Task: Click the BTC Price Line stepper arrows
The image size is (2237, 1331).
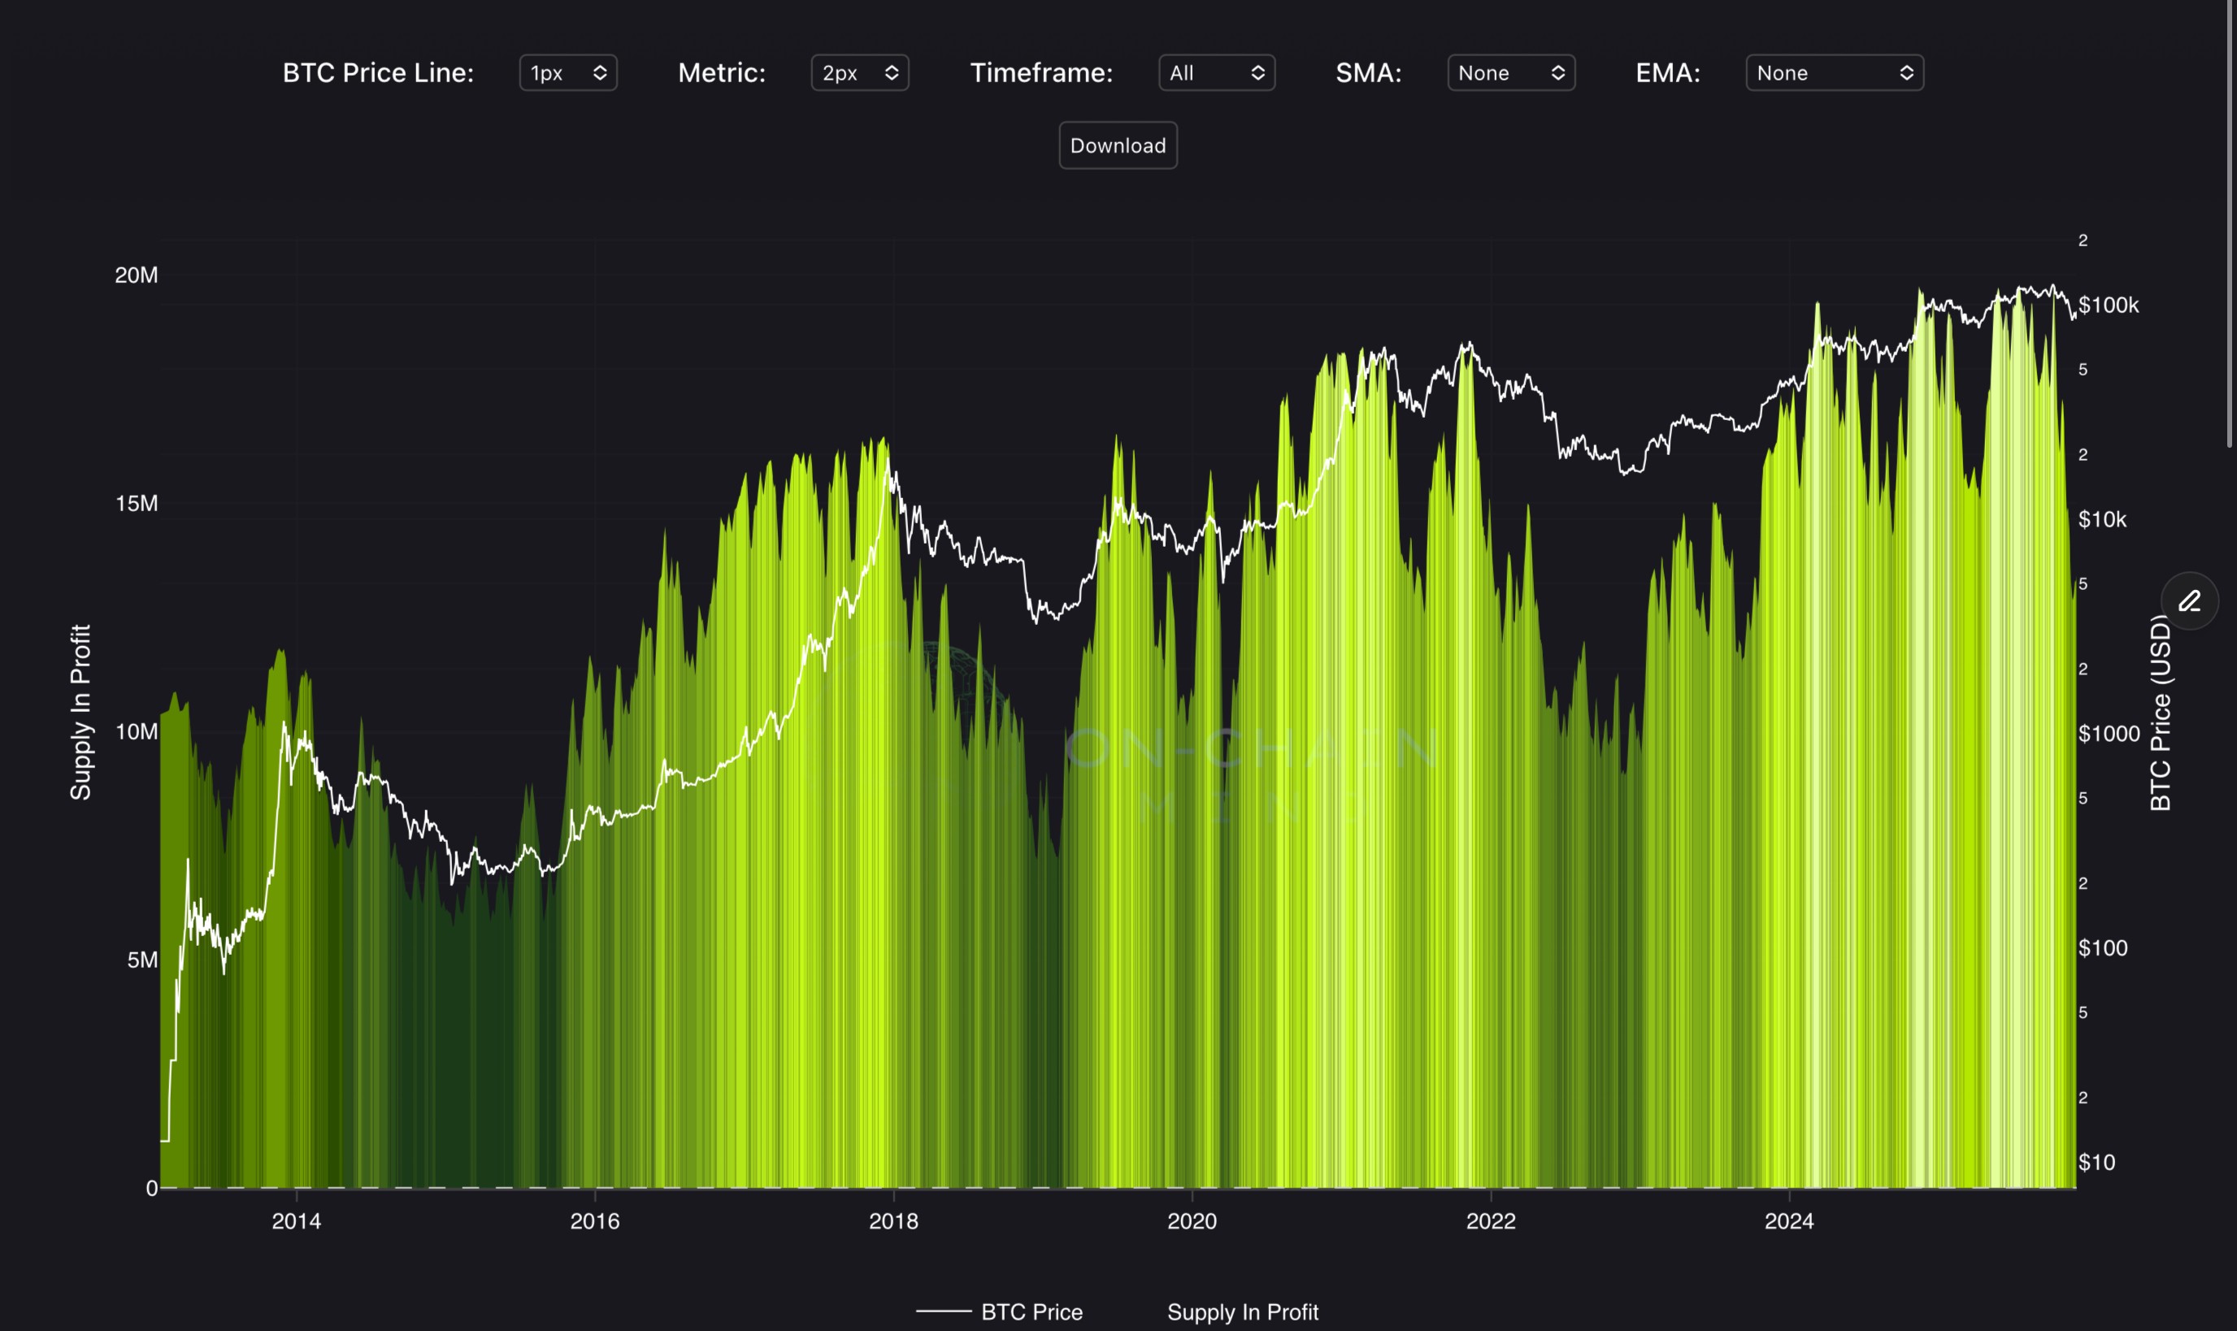Action: pyautogui.click(x=600, y=72)
